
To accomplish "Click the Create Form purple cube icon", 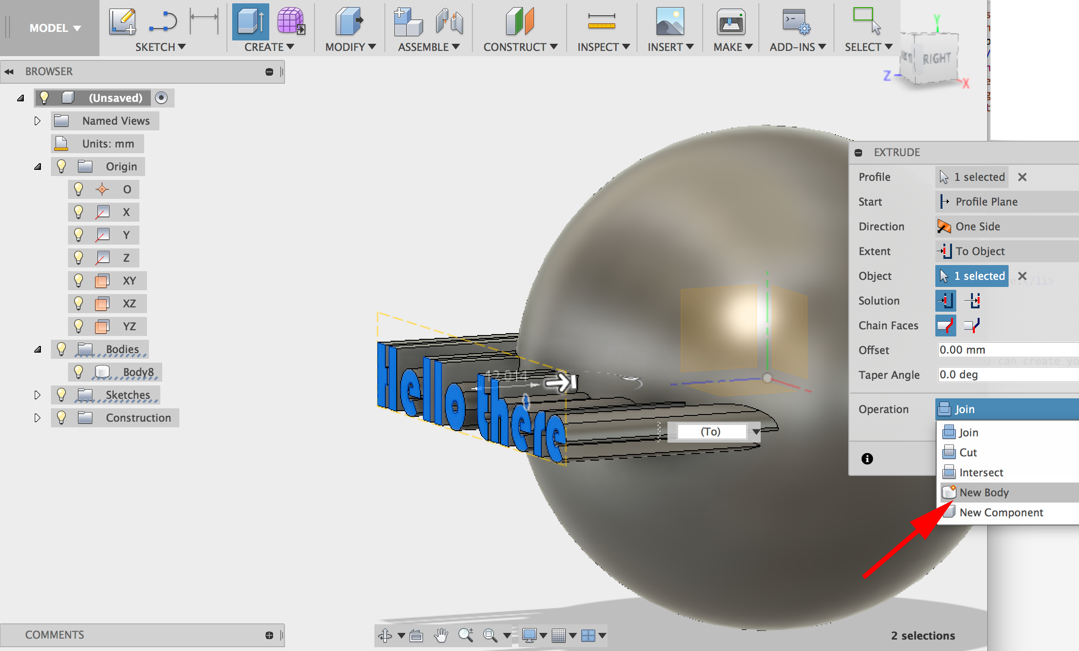I will 291,21.
